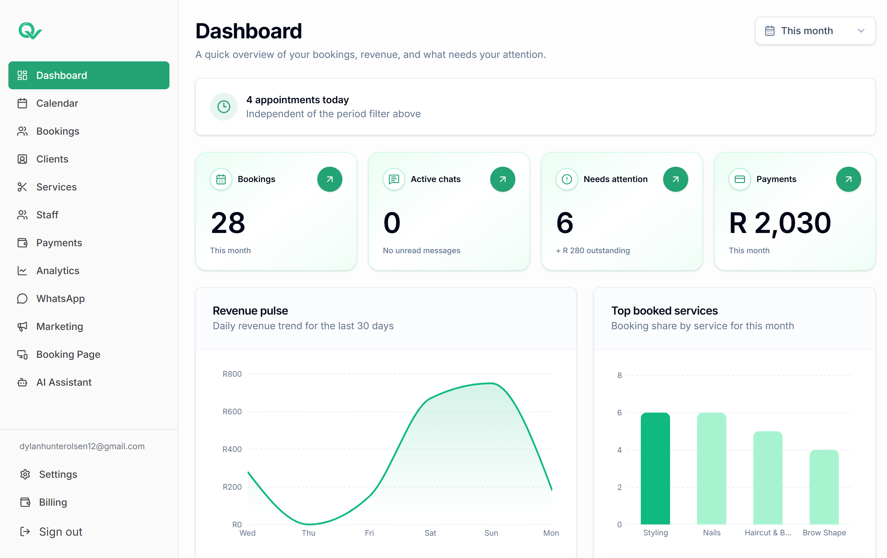Click the calendar icon in period filter
The height and width of the screenshot is (558, 887).
(x=770, y=31)
